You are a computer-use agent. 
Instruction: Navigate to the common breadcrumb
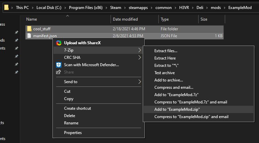(x=163, y=8)
